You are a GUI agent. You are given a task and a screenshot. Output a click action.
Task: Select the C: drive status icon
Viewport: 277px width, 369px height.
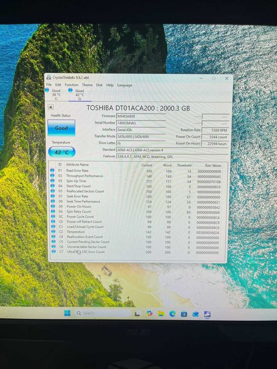(46, 90)
